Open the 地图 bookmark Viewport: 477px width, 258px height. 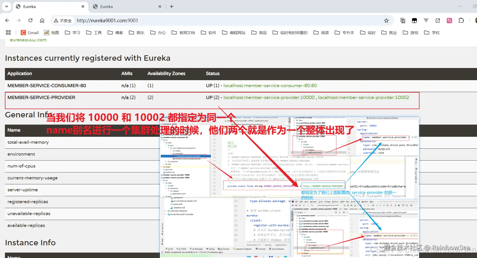point(52,33)
